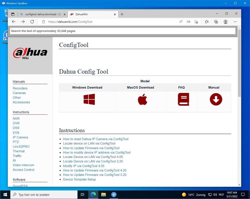Open How to Update Firmware via ConfigTool
The height and width of the screenshot is (199, 250).
(91, 148)
